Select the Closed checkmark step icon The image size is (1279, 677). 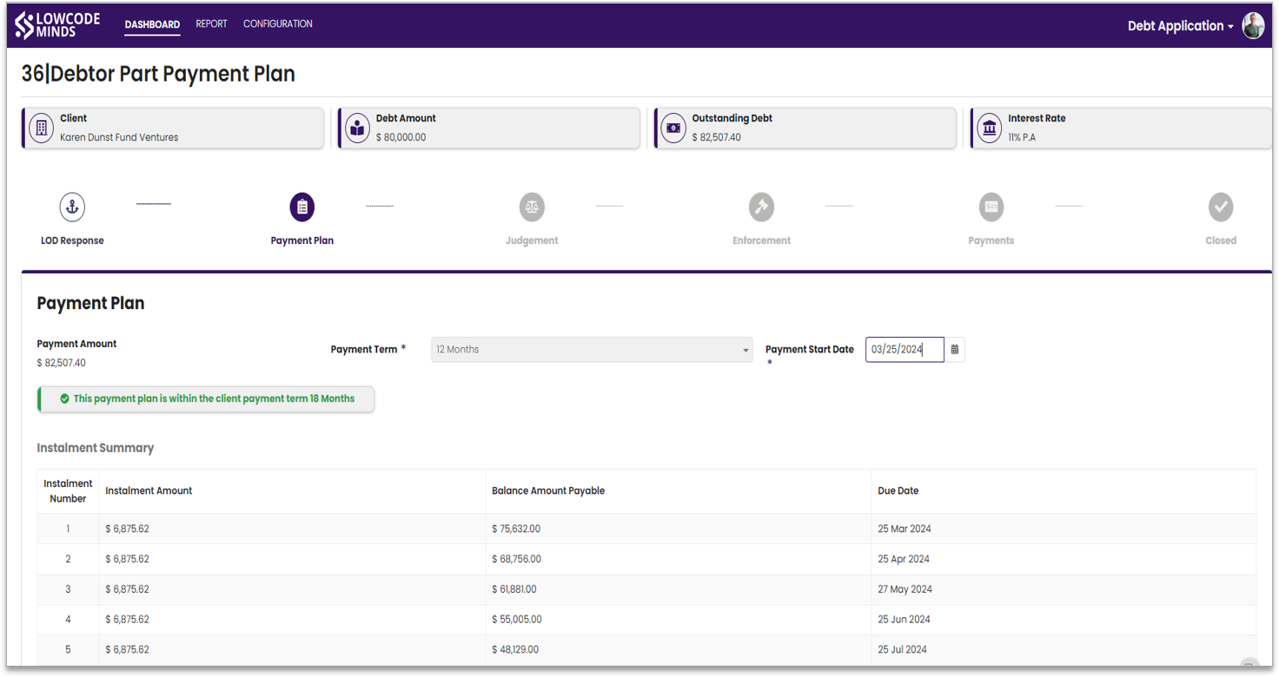click(x=1221, y=207)
